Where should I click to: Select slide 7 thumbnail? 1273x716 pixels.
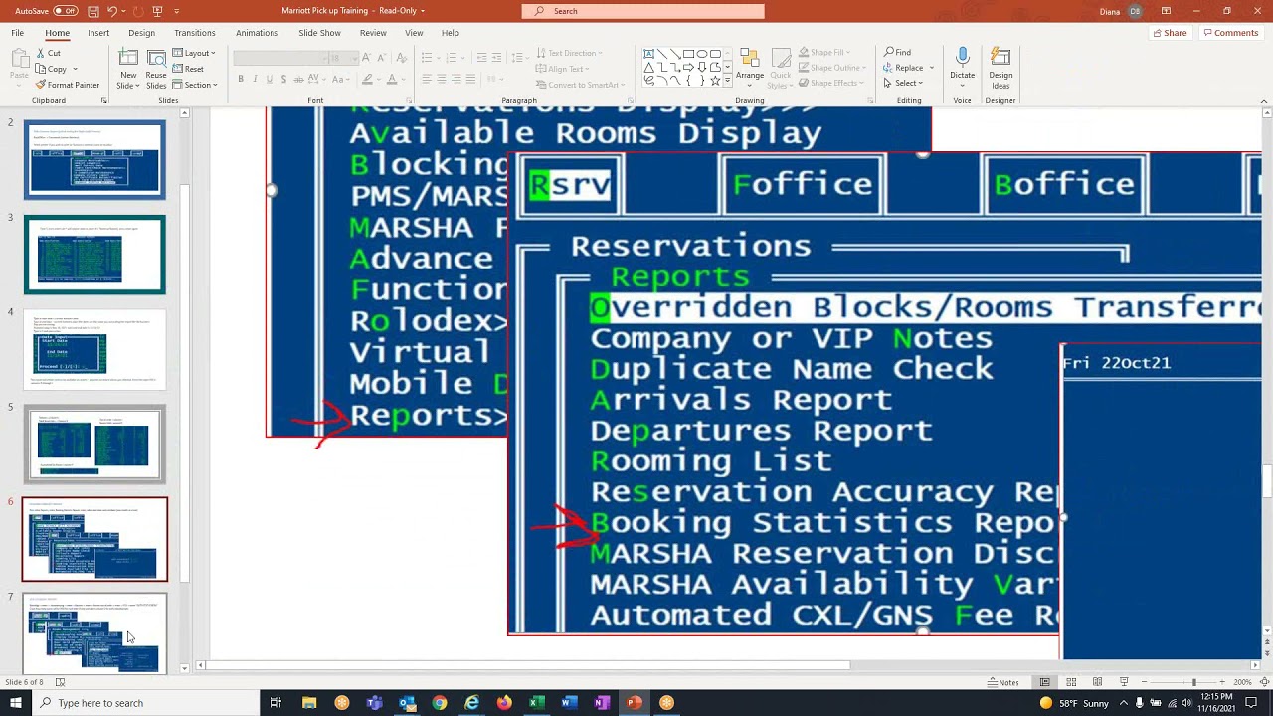(94, 632)
